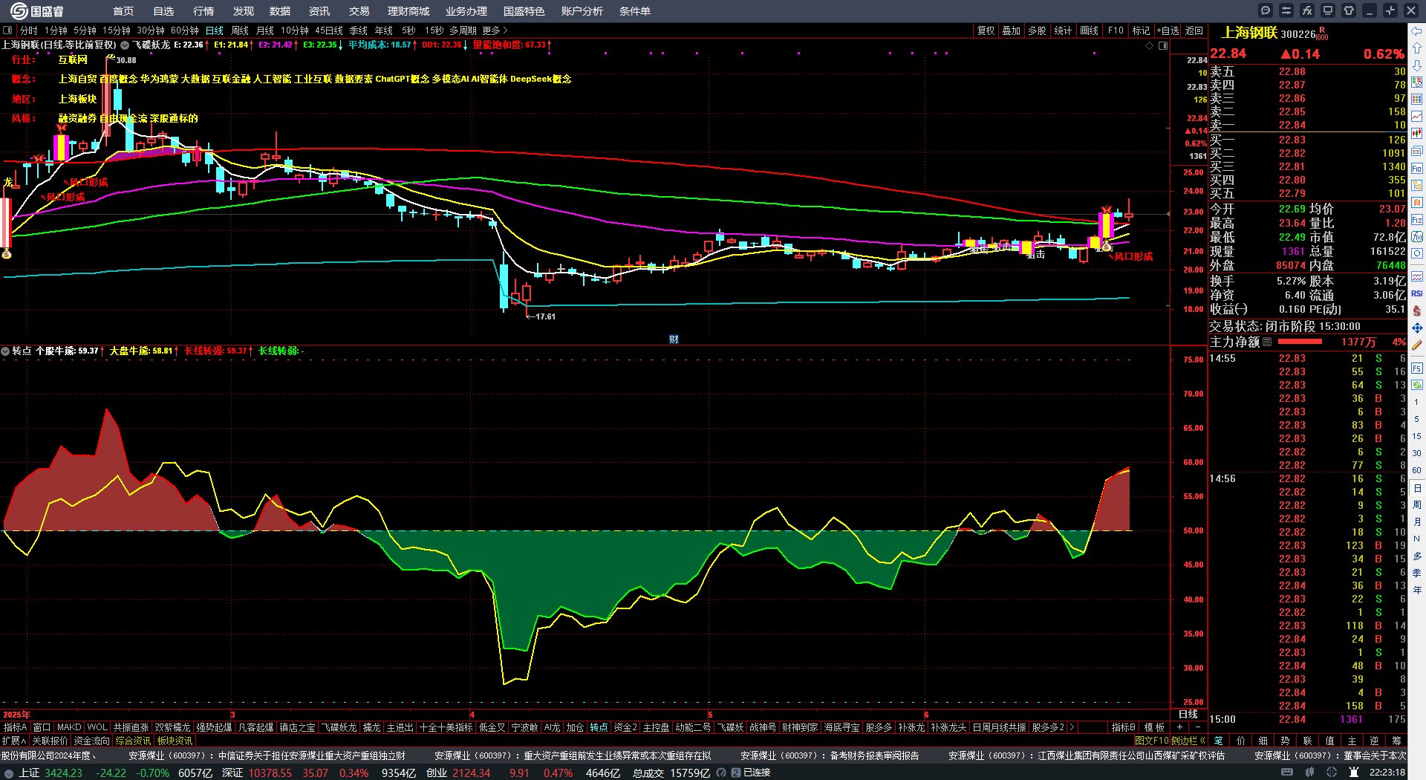Open the skin theme shirt icon
Image resolution: width=1426 pixels, height=780 pixels.
point(1349,10)
